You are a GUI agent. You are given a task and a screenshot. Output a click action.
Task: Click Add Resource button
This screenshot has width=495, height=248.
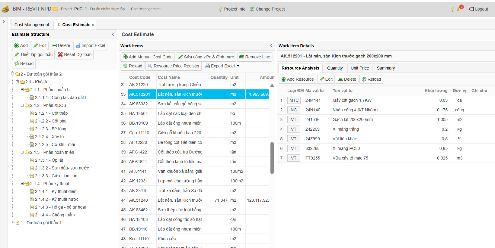pos(297,79)
